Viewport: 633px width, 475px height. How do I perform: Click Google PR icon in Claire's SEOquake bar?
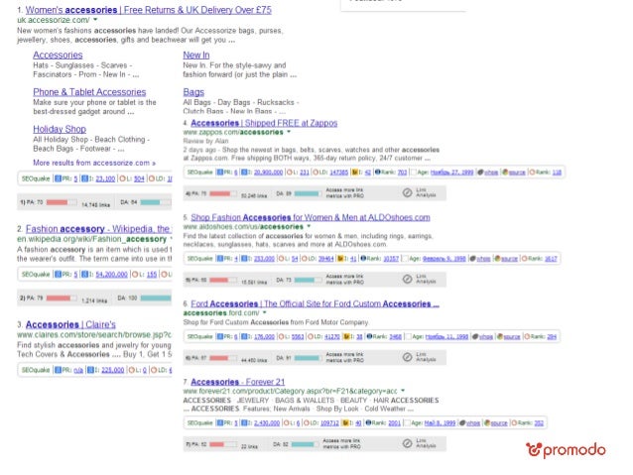(x=58, y=370)
